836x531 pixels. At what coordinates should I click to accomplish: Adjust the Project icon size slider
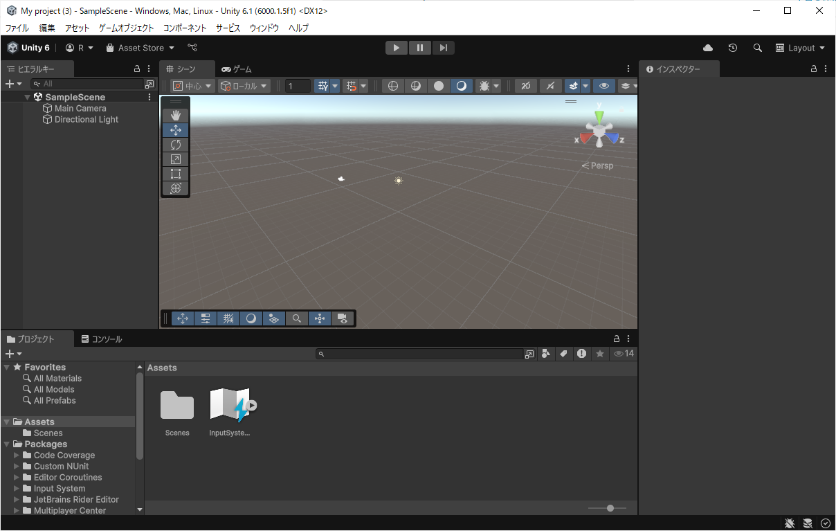tap(608, 508)
